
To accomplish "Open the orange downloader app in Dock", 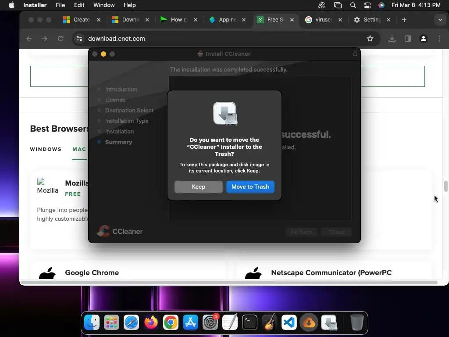I will point(309,323).
